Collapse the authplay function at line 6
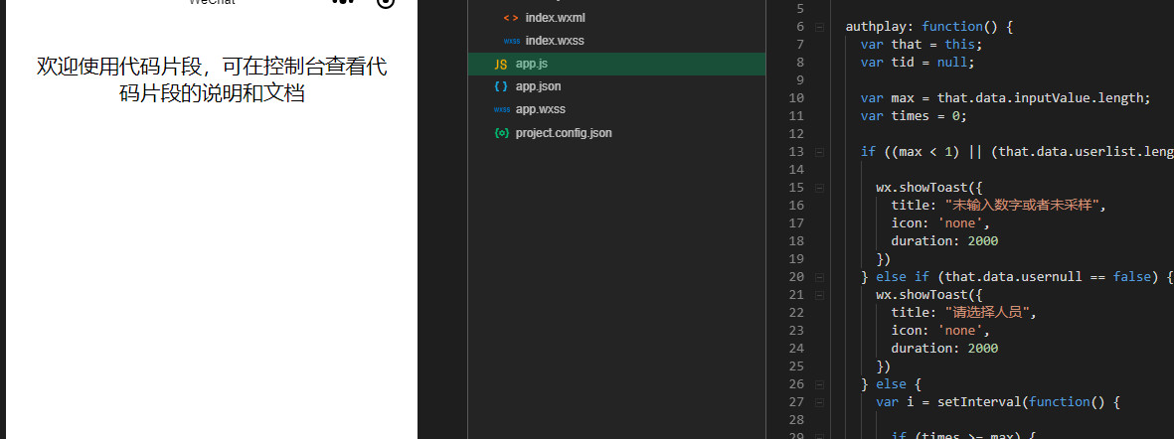 pyautogui.click(x=819, y=27)
